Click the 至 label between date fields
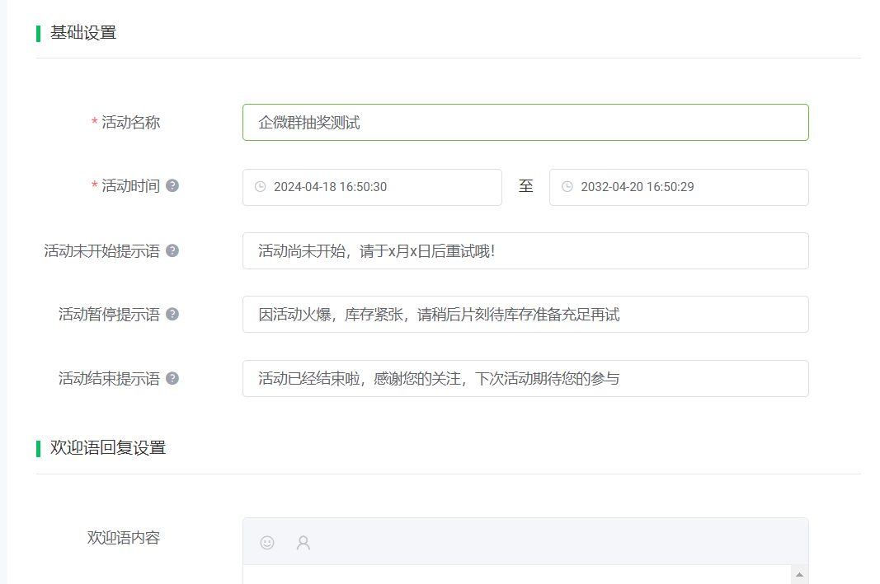Screen dimensions: 880x584 click(527, 187)
